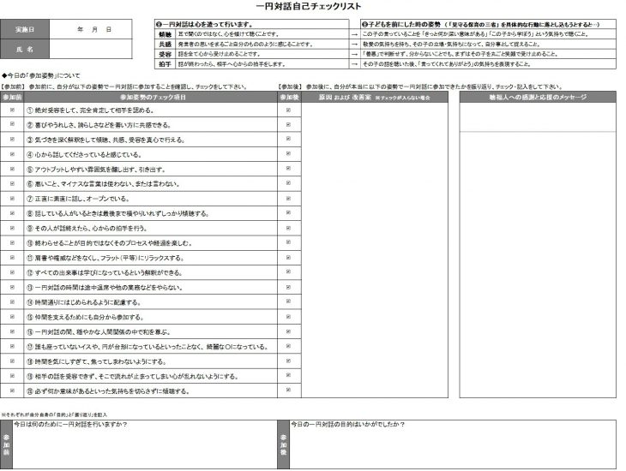
Task: Click the large lower 感謝と応援のメッセージ writing area
Action: pyautogui.click(x=538, y=265)
